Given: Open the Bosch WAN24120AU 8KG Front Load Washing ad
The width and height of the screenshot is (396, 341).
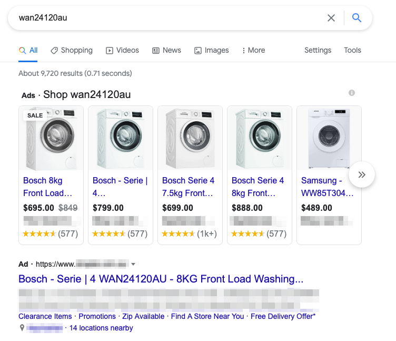Looking at the screenshot, I should pyautogui.click(x=161, y=279).
